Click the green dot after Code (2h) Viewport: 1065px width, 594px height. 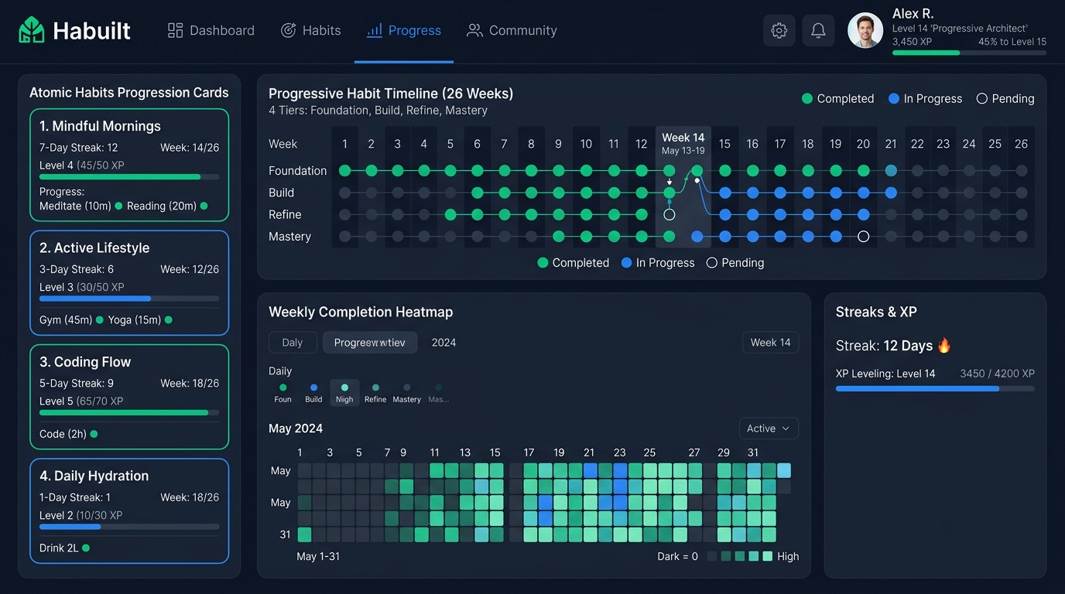click(94, 434)
